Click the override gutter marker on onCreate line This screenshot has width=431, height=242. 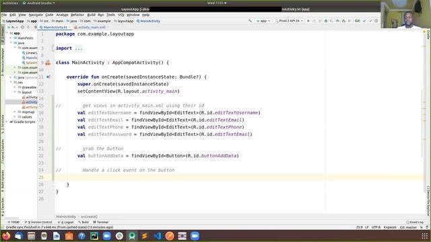[x=48, y=77]
